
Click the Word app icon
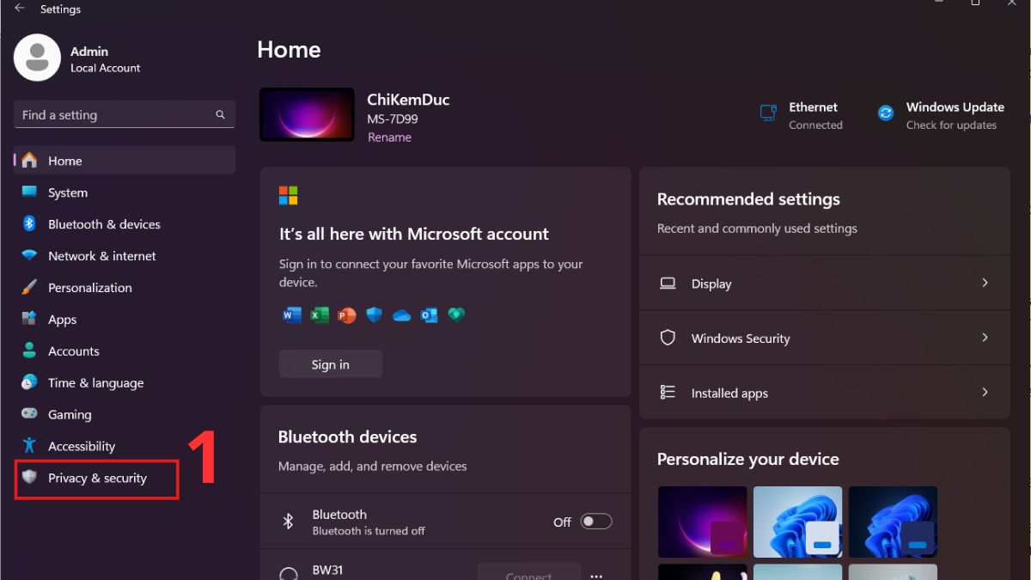(x=291, y=314)
